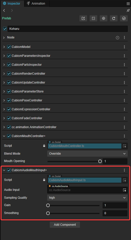Open the Node help question-mark icon
131x240 pixels.
pos(118,38)
